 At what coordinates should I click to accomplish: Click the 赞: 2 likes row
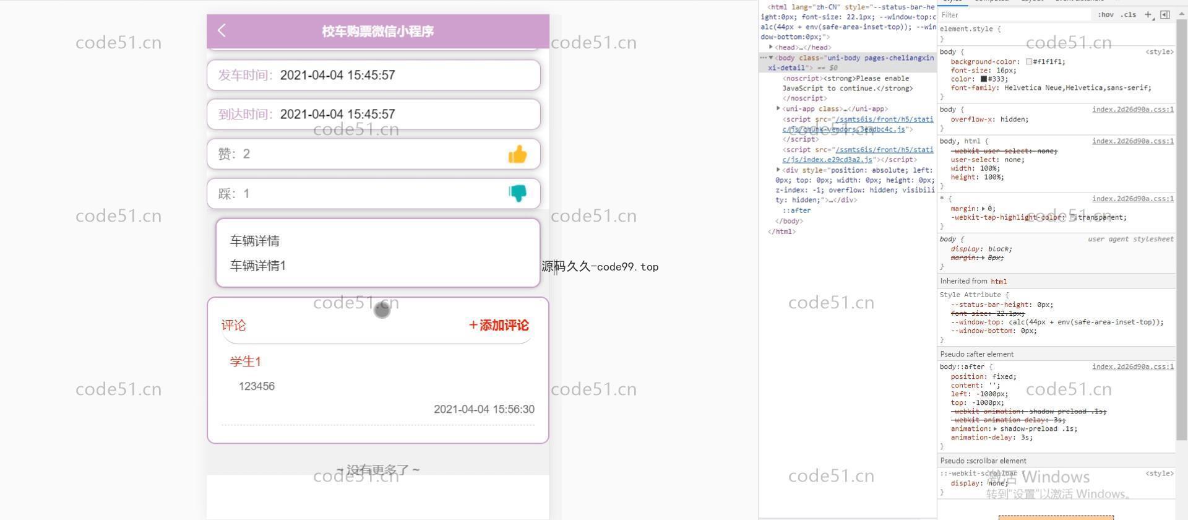pyautogui.click(x=374, y=154)
